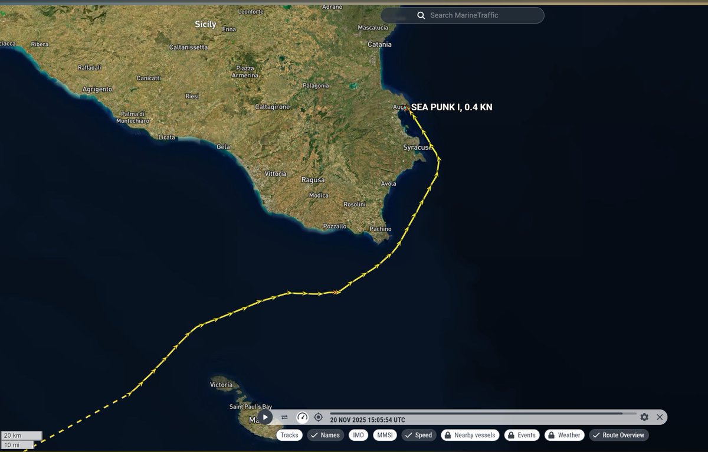Enable the MMSI display option

click(x=384, y=435)
